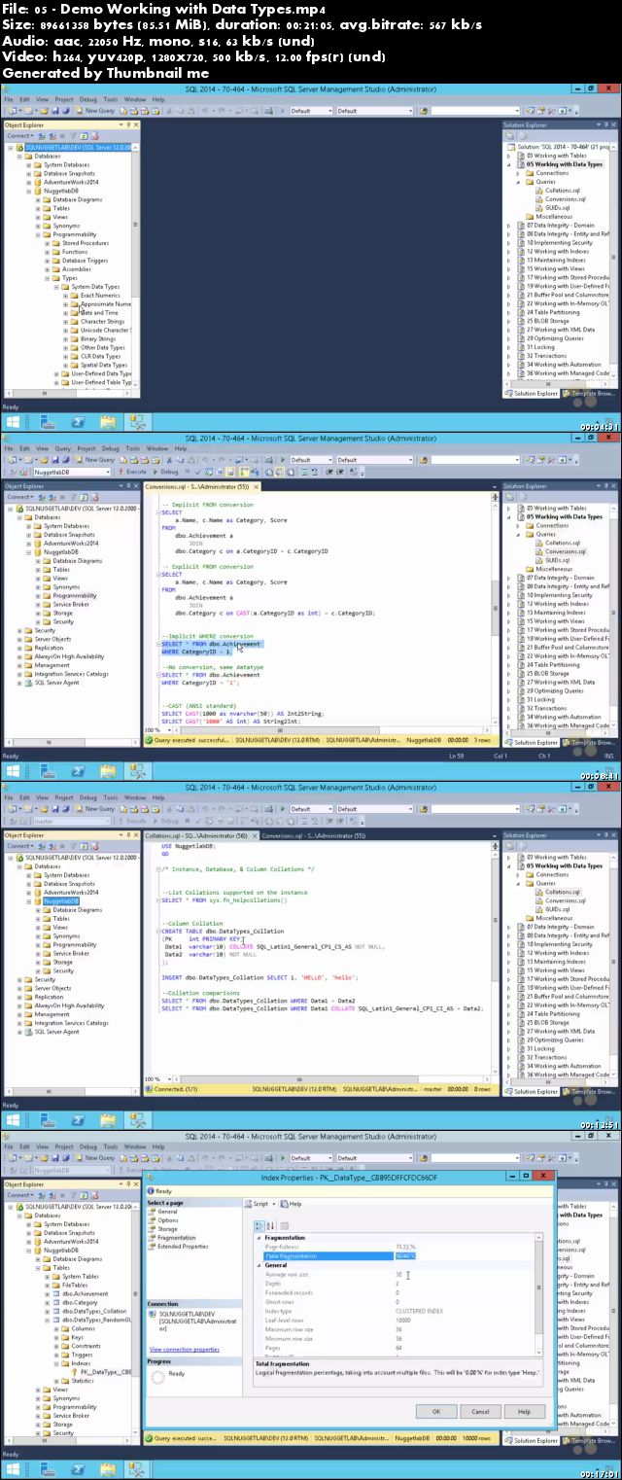Select Character Strings folder icon

[x=75, y=321]
